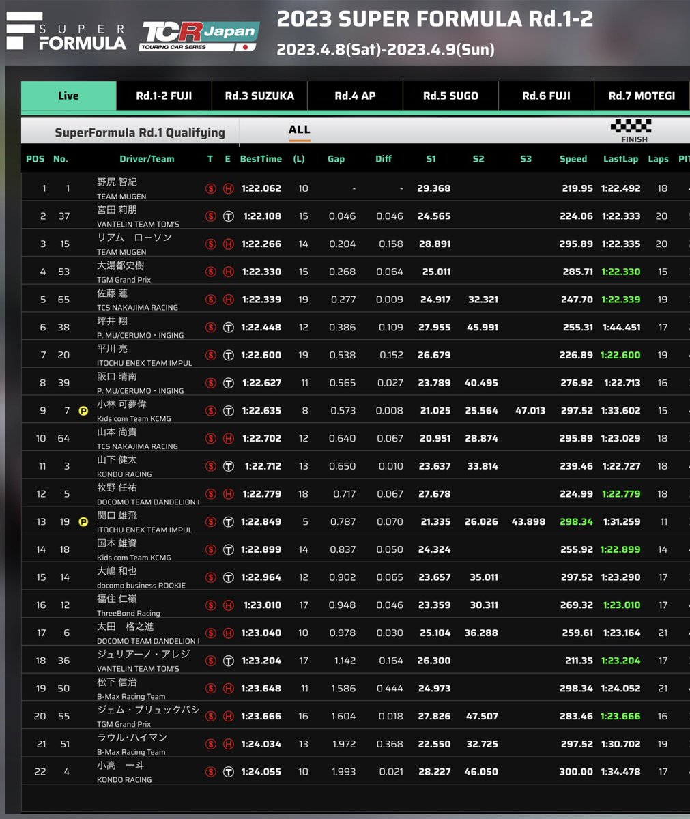Viewport: 690px width, 819px height.
Task: Open the Rd.1-2 FUJI tab
Action: (x=164, y=96)
